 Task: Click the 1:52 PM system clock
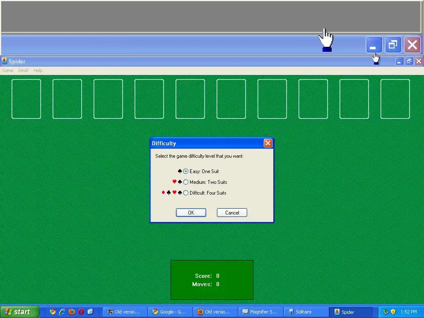pos(409,312)
